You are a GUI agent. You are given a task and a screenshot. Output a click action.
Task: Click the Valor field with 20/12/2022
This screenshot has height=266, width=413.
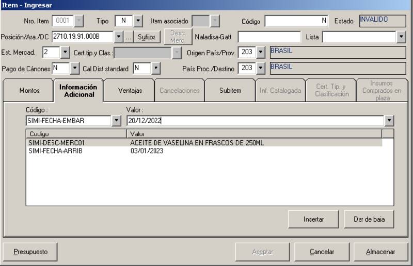coord(255,121)
